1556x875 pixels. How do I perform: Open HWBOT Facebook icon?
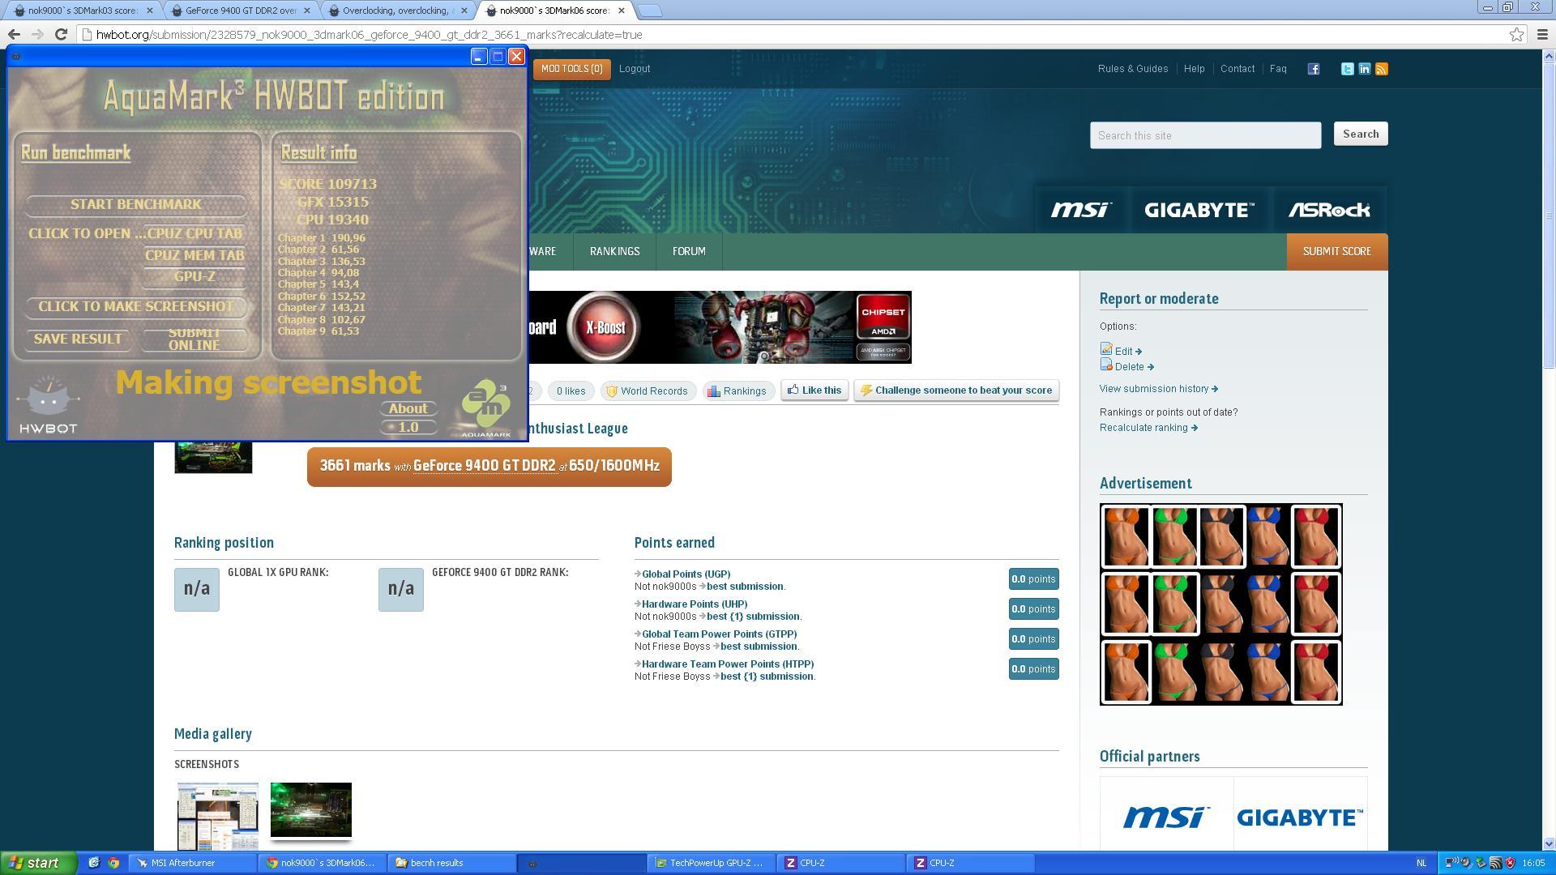click(x=1314, y=69)
